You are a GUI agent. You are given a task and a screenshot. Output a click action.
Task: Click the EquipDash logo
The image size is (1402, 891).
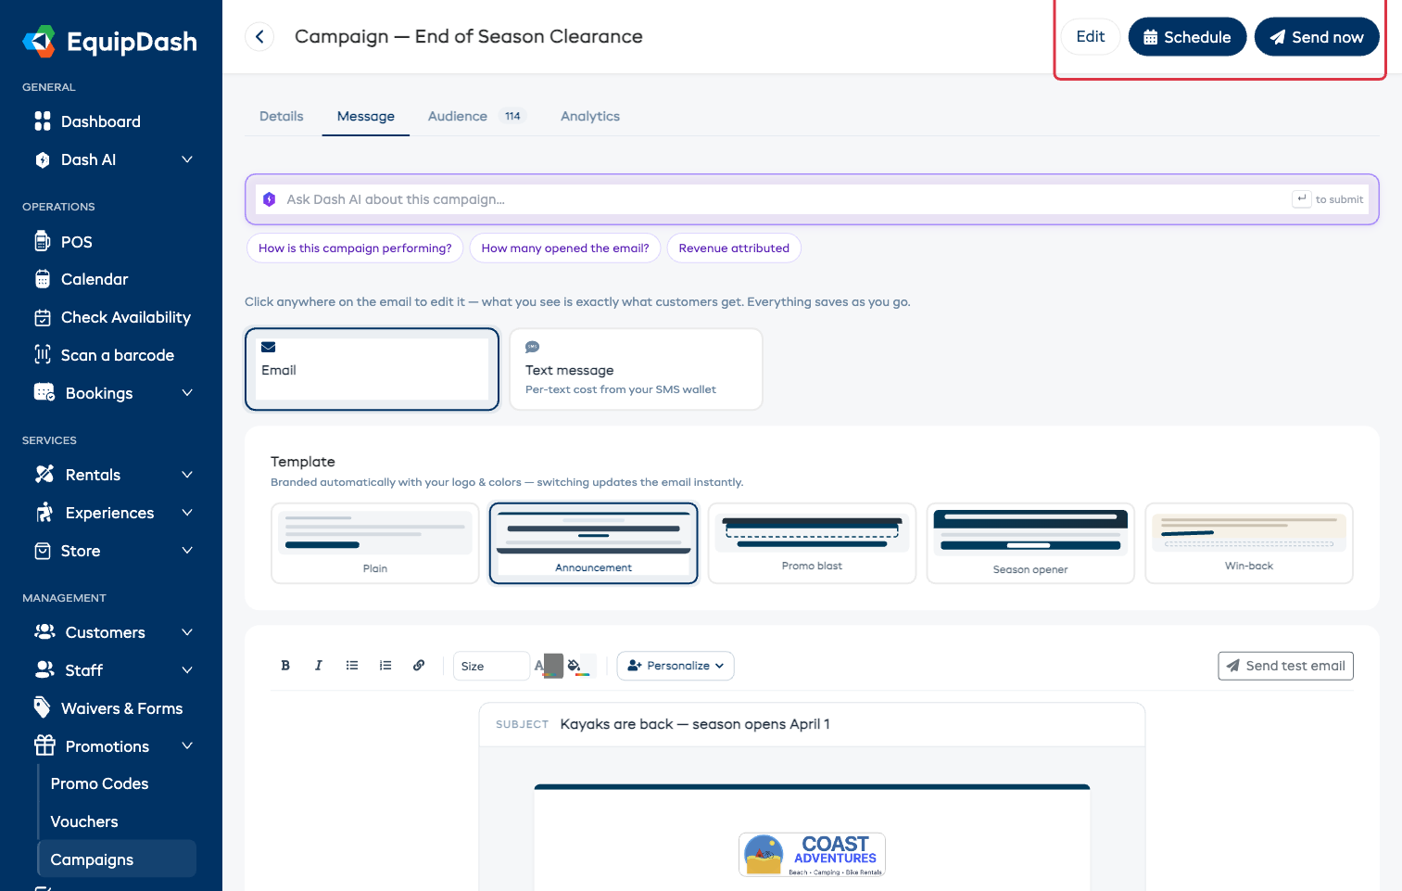(x=109, y=42)
